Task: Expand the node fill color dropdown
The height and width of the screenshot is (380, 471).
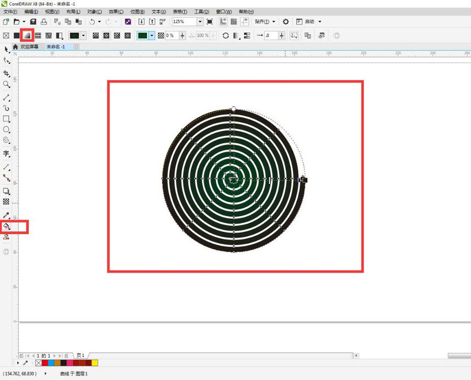Action: coord(152,36)
